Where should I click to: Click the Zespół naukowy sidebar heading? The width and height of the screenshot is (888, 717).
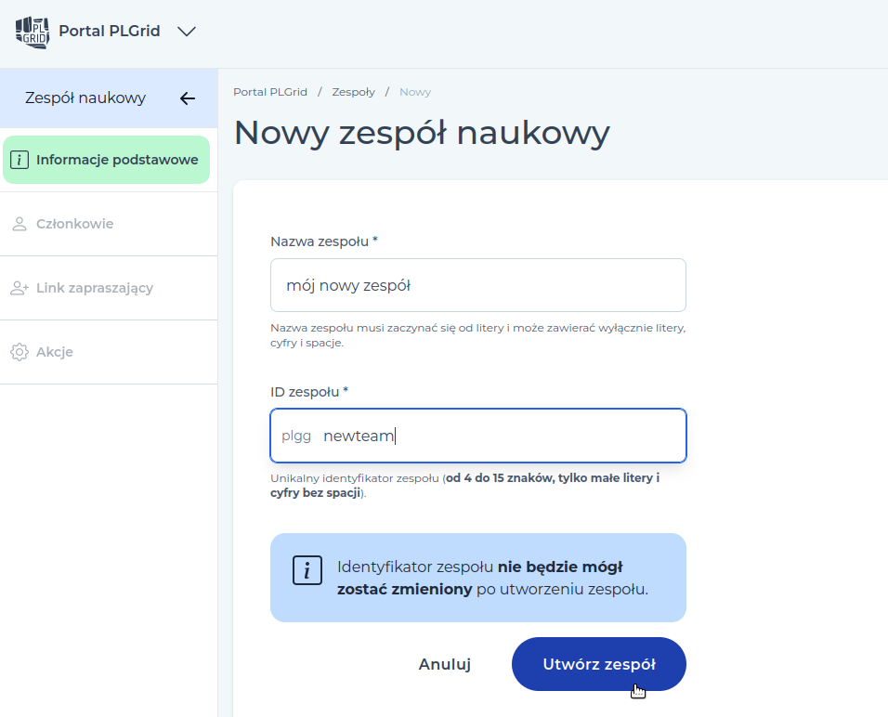(85, 98)
